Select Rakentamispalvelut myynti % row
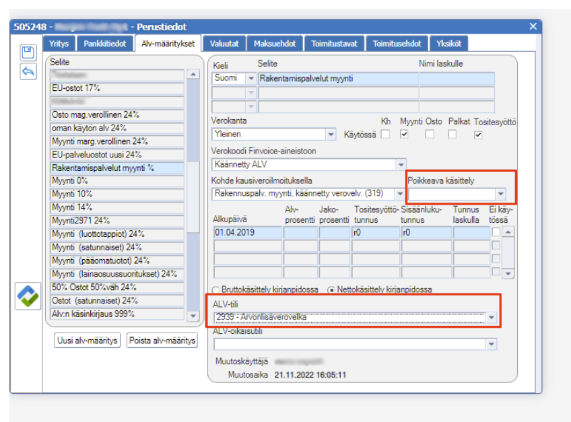Image resolution: width=571 pixels, height=422 pixels. tap(117, 168)
